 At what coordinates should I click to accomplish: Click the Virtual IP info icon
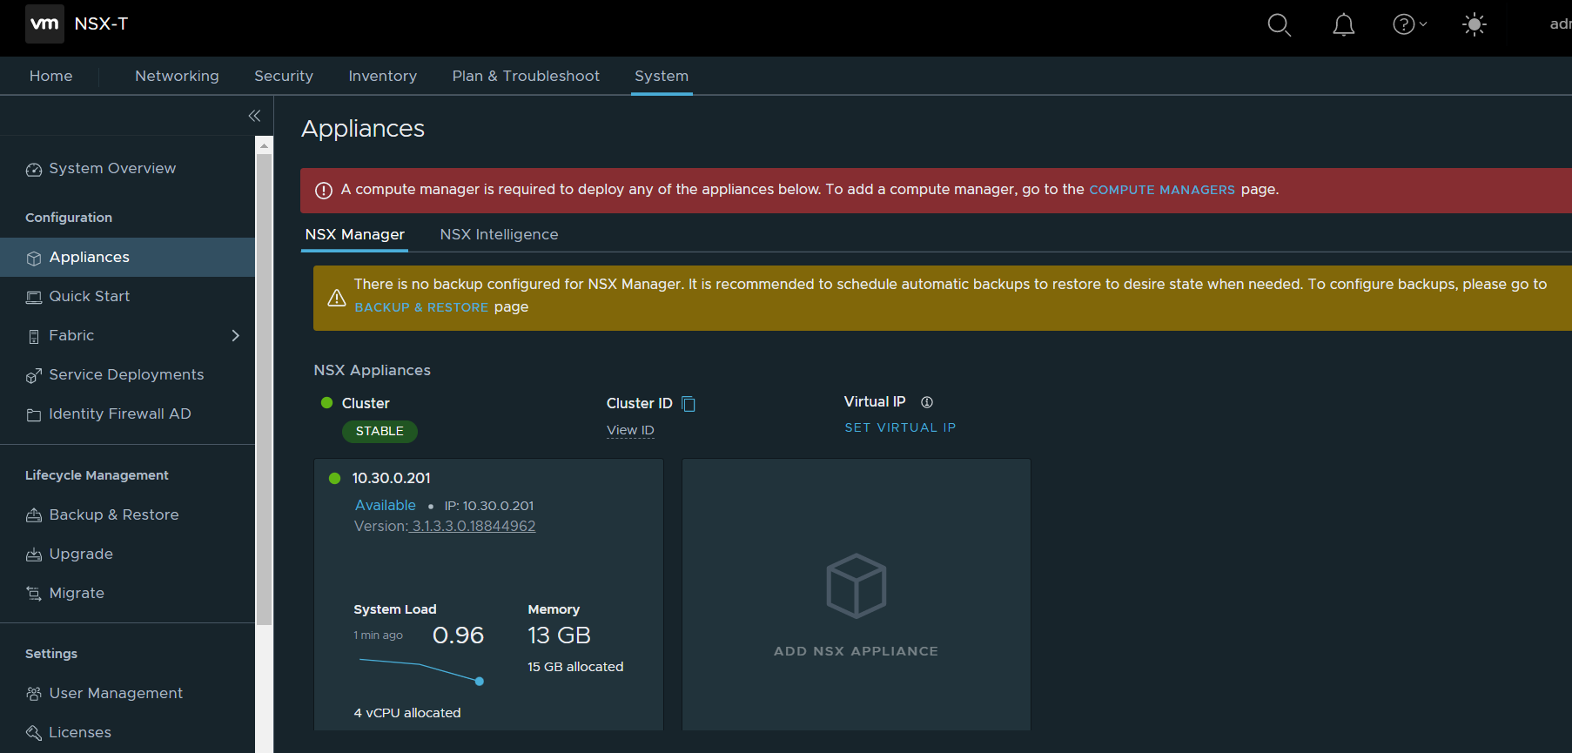pyautogui.click(x=927, y=402)
